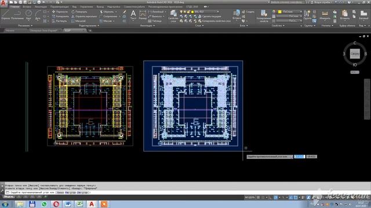This screenshot has width=371, height=208.
Task: Open the Insert block (Вставка) tool
Action: click(x=237, y=15)
